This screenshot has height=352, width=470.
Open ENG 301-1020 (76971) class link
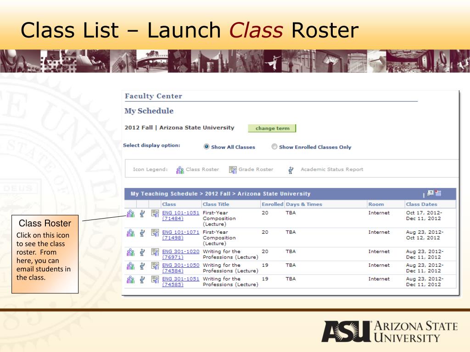(180, 254)
